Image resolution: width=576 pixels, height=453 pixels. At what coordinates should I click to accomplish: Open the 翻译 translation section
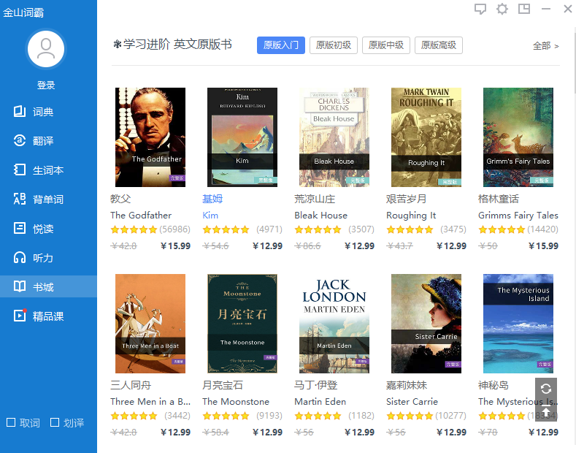click(x=42, y=140)
